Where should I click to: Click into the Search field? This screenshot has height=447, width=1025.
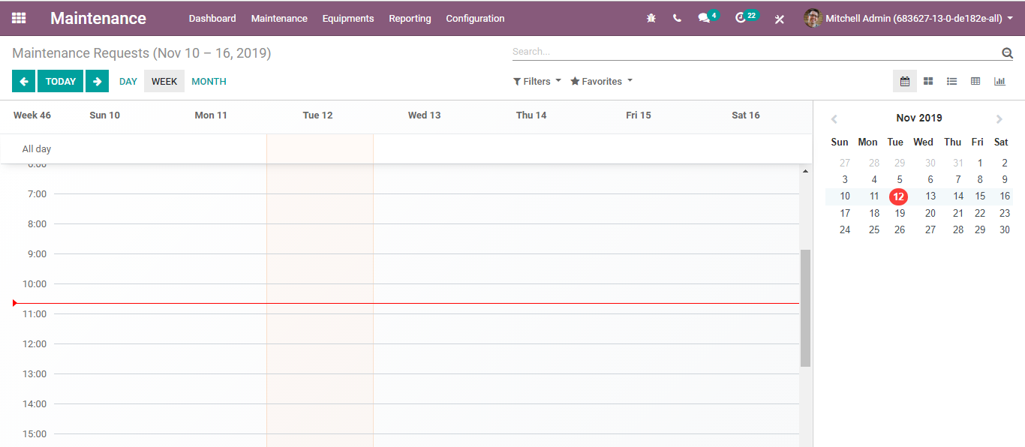click(756, 52)
